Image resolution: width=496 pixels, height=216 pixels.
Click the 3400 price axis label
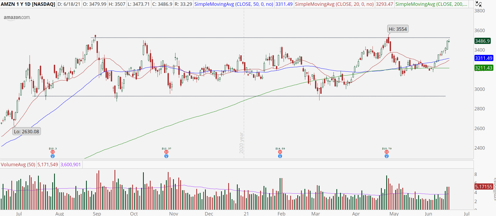pos(480,50)
